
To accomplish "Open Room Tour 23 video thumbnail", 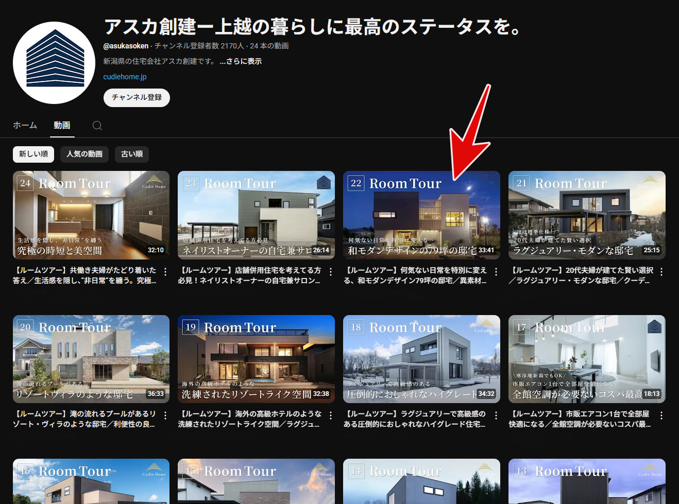I will pyautogui.click(x=256, y=215).
